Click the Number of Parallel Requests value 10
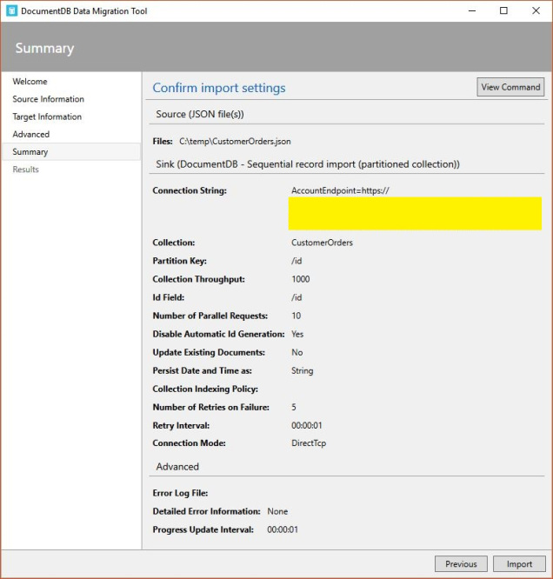 point(296,316)
